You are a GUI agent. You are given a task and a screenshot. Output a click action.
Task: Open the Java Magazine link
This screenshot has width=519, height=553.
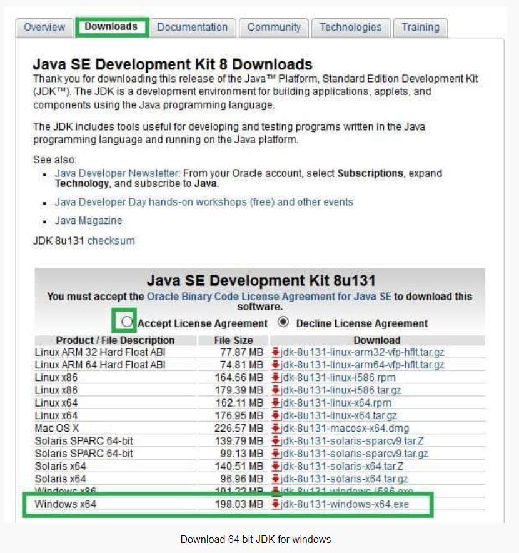[89, 221]
